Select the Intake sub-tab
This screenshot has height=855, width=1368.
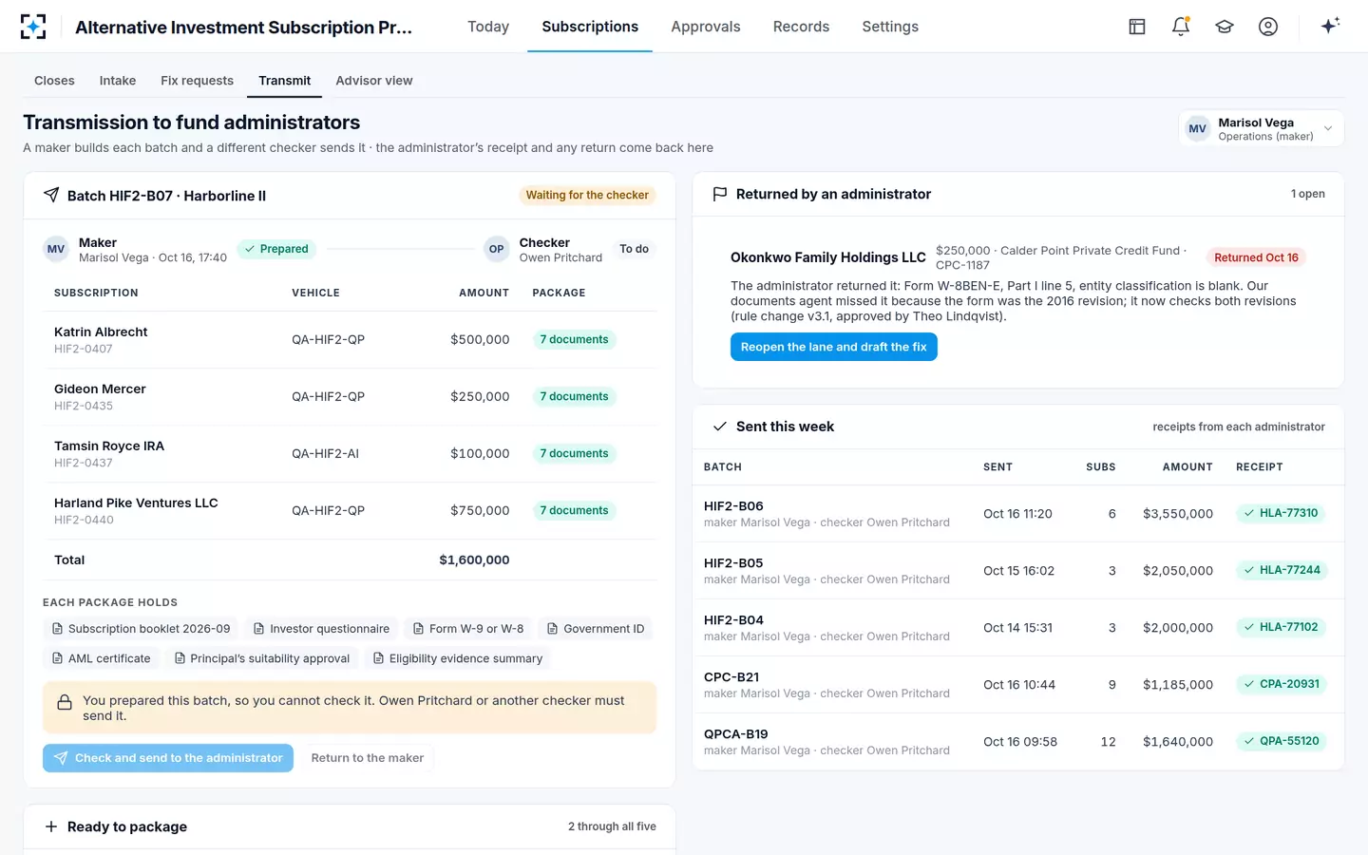(118, 81)
